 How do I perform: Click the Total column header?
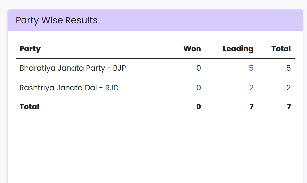(281, 49)
